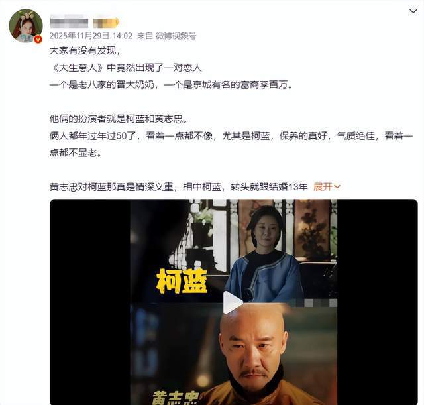Click the small chevron after 展开
424x405 pixels.
coord(337,186)
